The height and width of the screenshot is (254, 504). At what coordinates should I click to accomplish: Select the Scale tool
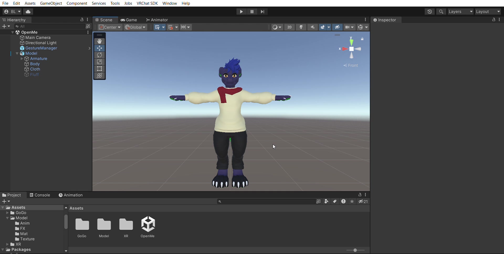[x=99, y=62]
